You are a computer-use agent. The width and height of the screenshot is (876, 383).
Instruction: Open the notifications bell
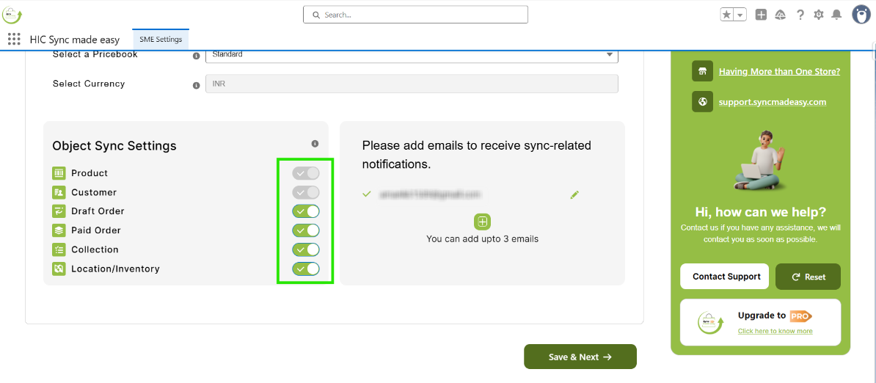836,15
